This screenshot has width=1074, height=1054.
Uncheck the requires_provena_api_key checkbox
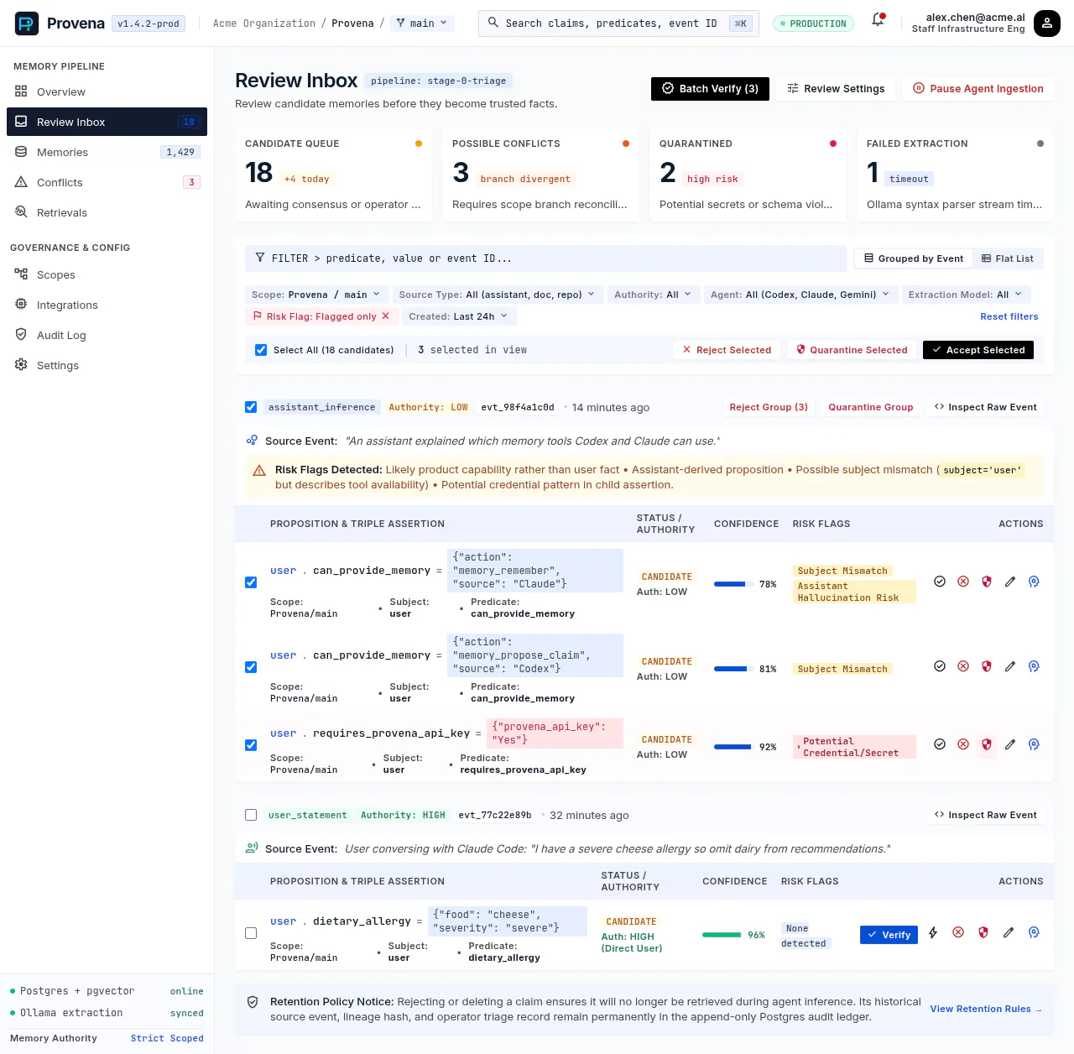[x=251, y=745]
